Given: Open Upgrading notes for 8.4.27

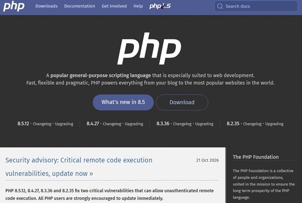Looking at the screenshot, I should tap(134, 124).
